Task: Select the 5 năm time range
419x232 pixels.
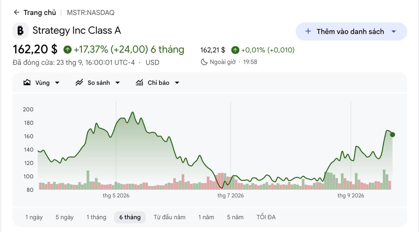Action: pos(235,217)
